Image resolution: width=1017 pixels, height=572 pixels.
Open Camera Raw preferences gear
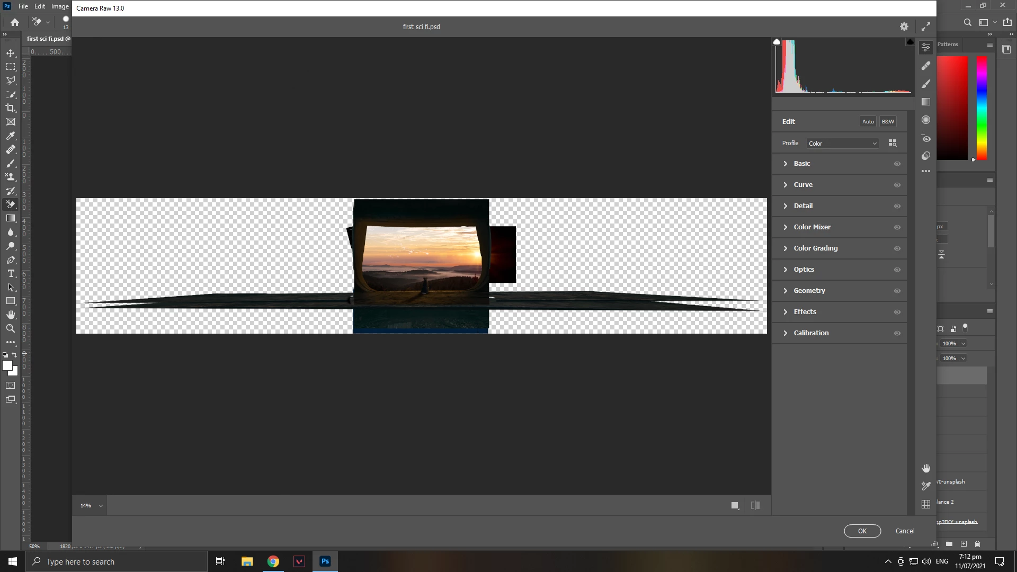(x=904, y=26)
